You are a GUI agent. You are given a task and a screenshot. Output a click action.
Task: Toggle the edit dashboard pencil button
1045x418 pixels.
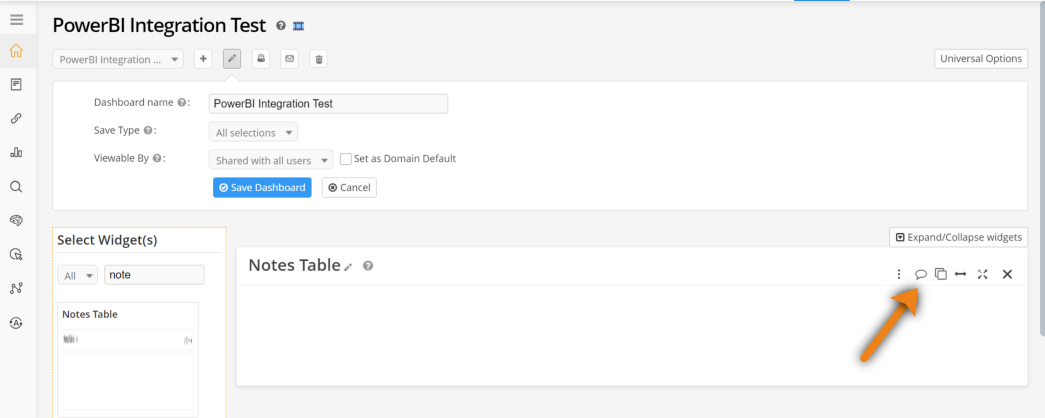coord(232,58)
